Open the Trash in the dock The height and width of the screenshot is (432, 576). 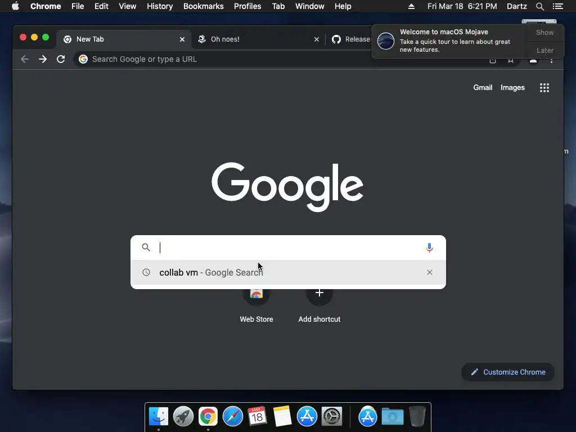pos(417,416)
